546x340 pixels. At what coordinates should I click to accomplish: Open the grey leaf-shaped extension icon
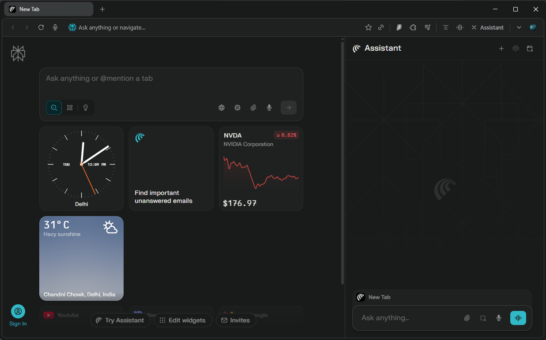pyautogui.click(x=399, y=27)
